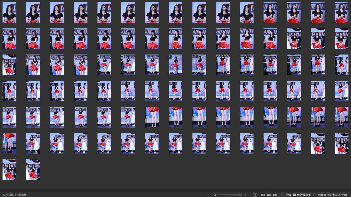
Task: Select the final thumbnail in the bottom row
Action: pos(33,170)
